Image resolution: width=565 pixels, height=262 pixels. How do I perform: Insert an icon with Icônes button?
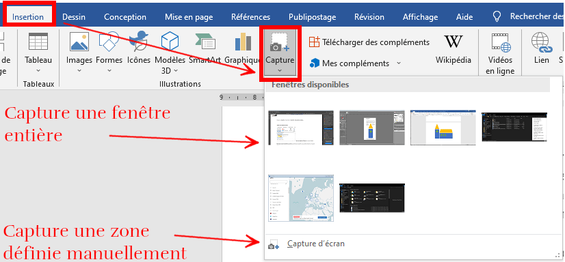tap(139, 48)
